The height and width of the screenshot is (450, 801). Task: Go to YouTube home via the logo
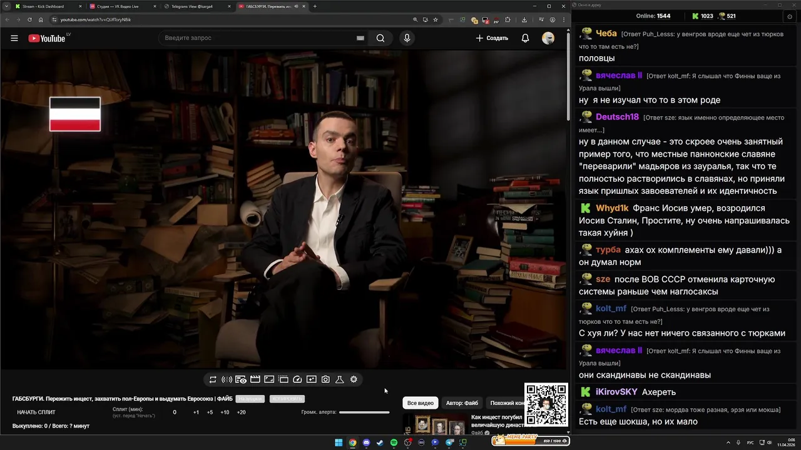click(47, 38)
